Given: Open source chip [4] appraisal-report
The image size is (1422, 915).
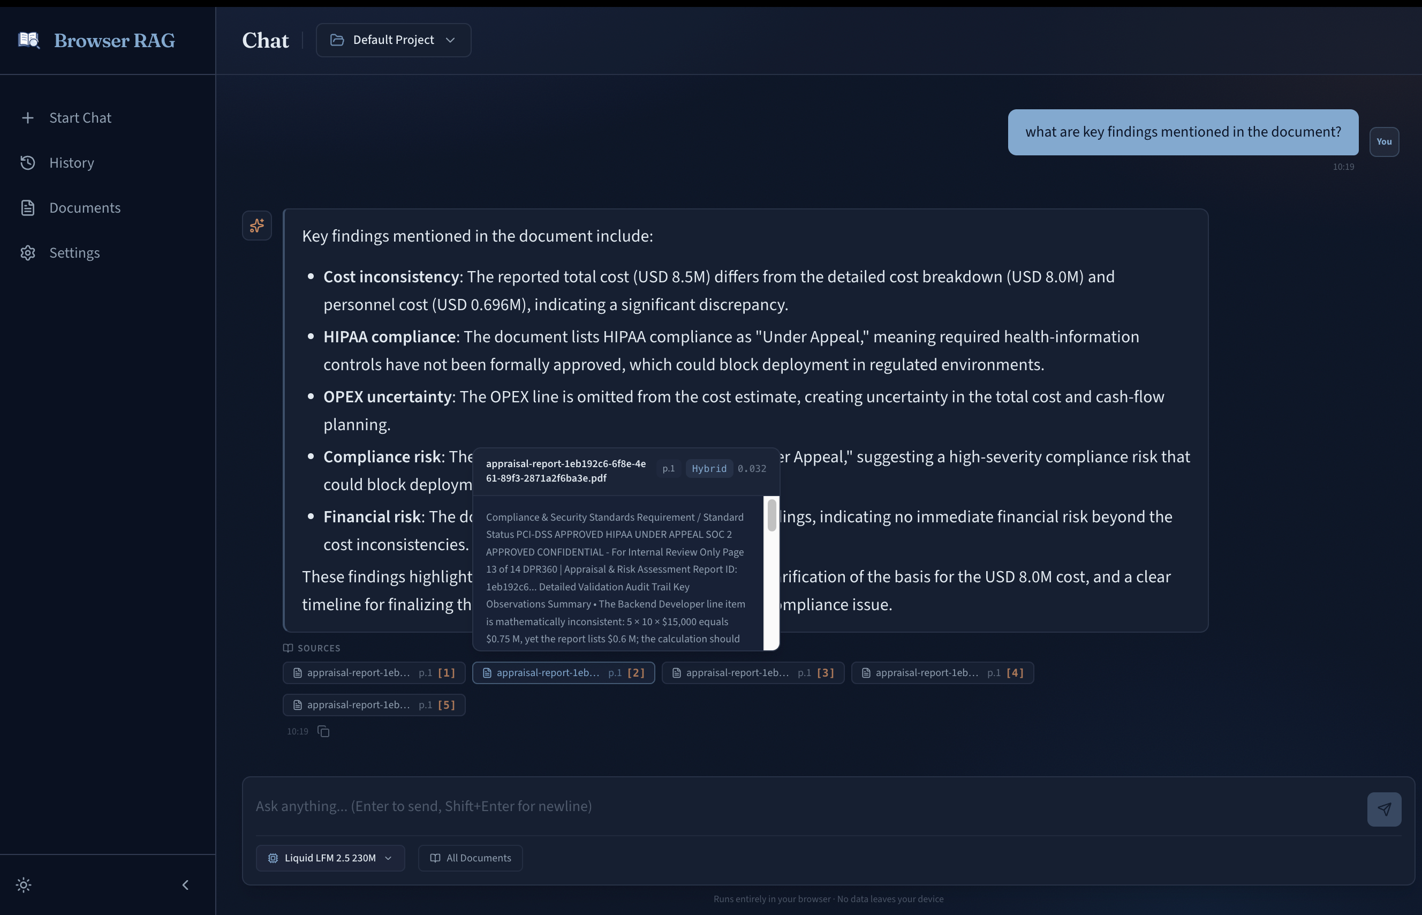Looking at the screenshot, I should 942,672.
